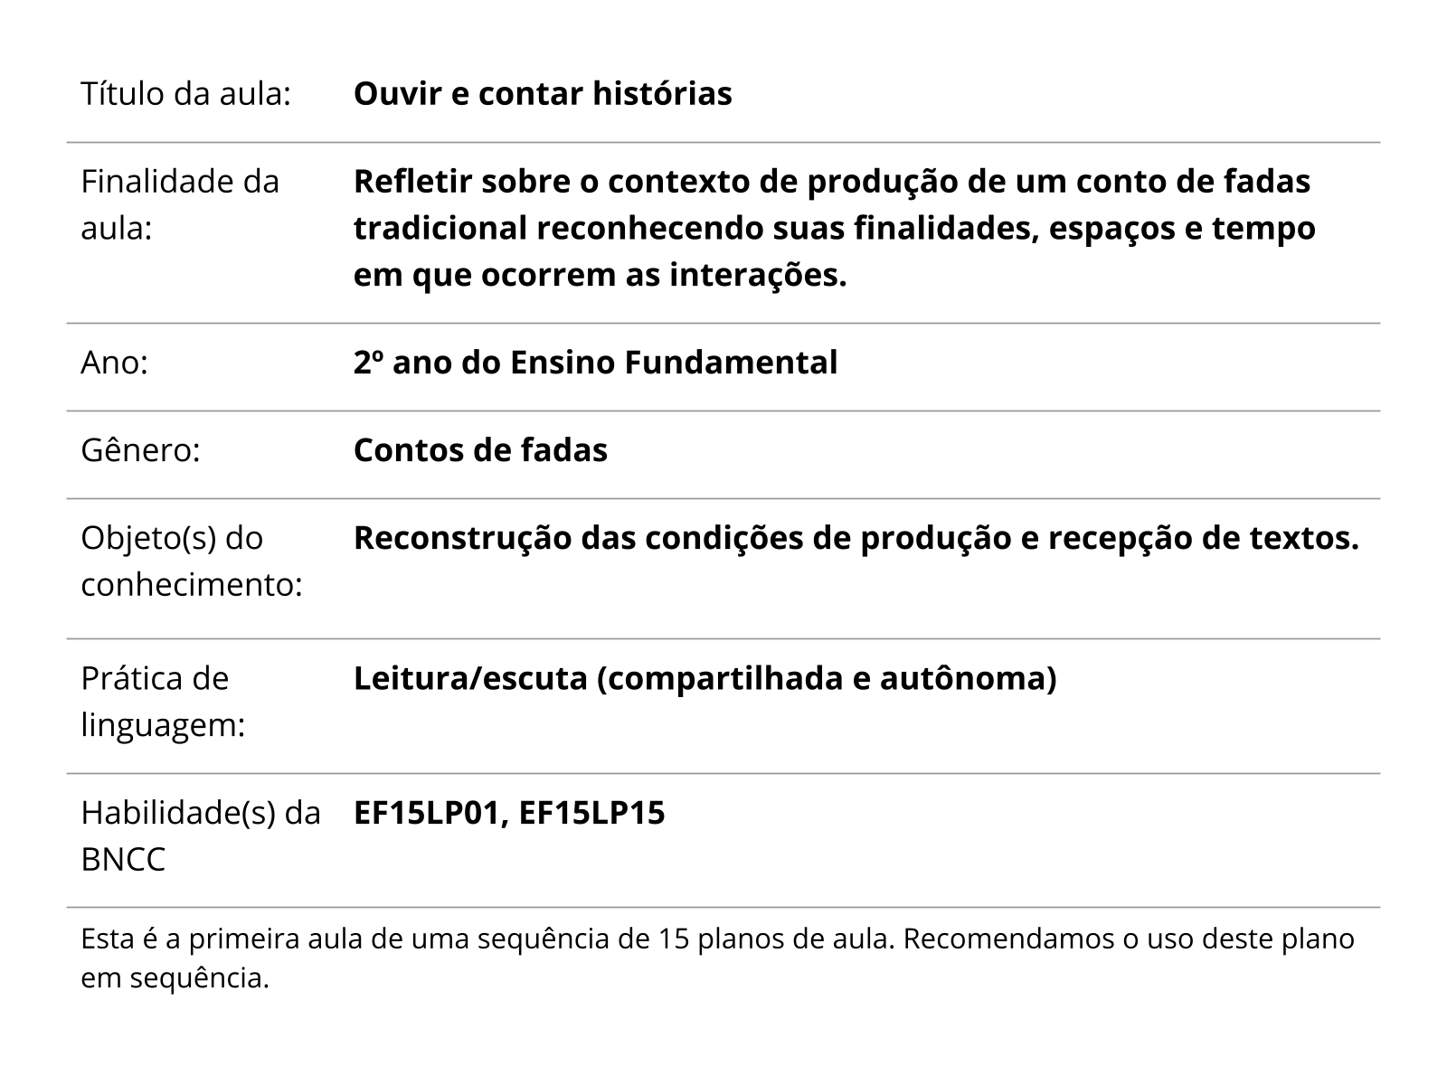
Task: Click the phrase 'Recomendamos o uso deste plano'
Action: 1129,939
